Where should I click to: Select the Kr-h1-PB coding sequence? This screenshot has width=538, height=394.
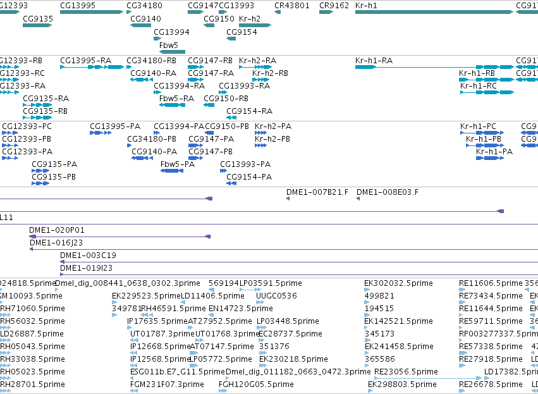click(485, 145)
